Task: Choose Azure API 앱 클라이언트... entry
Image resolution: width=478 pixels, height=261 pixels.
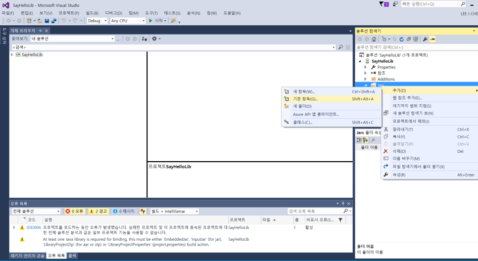Action: click(x=332, y=115)
